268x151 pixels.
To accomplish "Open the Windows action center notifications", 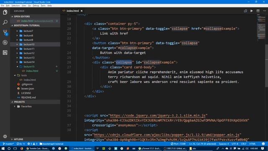I will coord(263,148).
